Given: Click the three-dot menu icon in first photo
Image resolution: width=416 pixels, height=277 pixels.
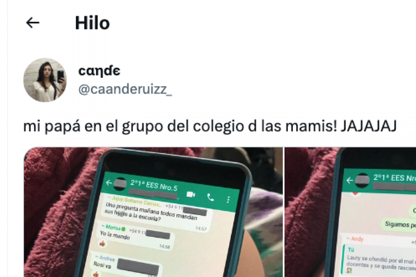Looking at the screenshot, I should click(228, 199).
